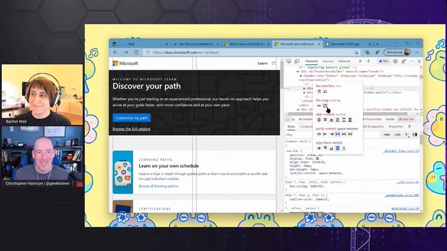Switch to the Sources tab
447x251 pixels.
(x=328, y=61)
